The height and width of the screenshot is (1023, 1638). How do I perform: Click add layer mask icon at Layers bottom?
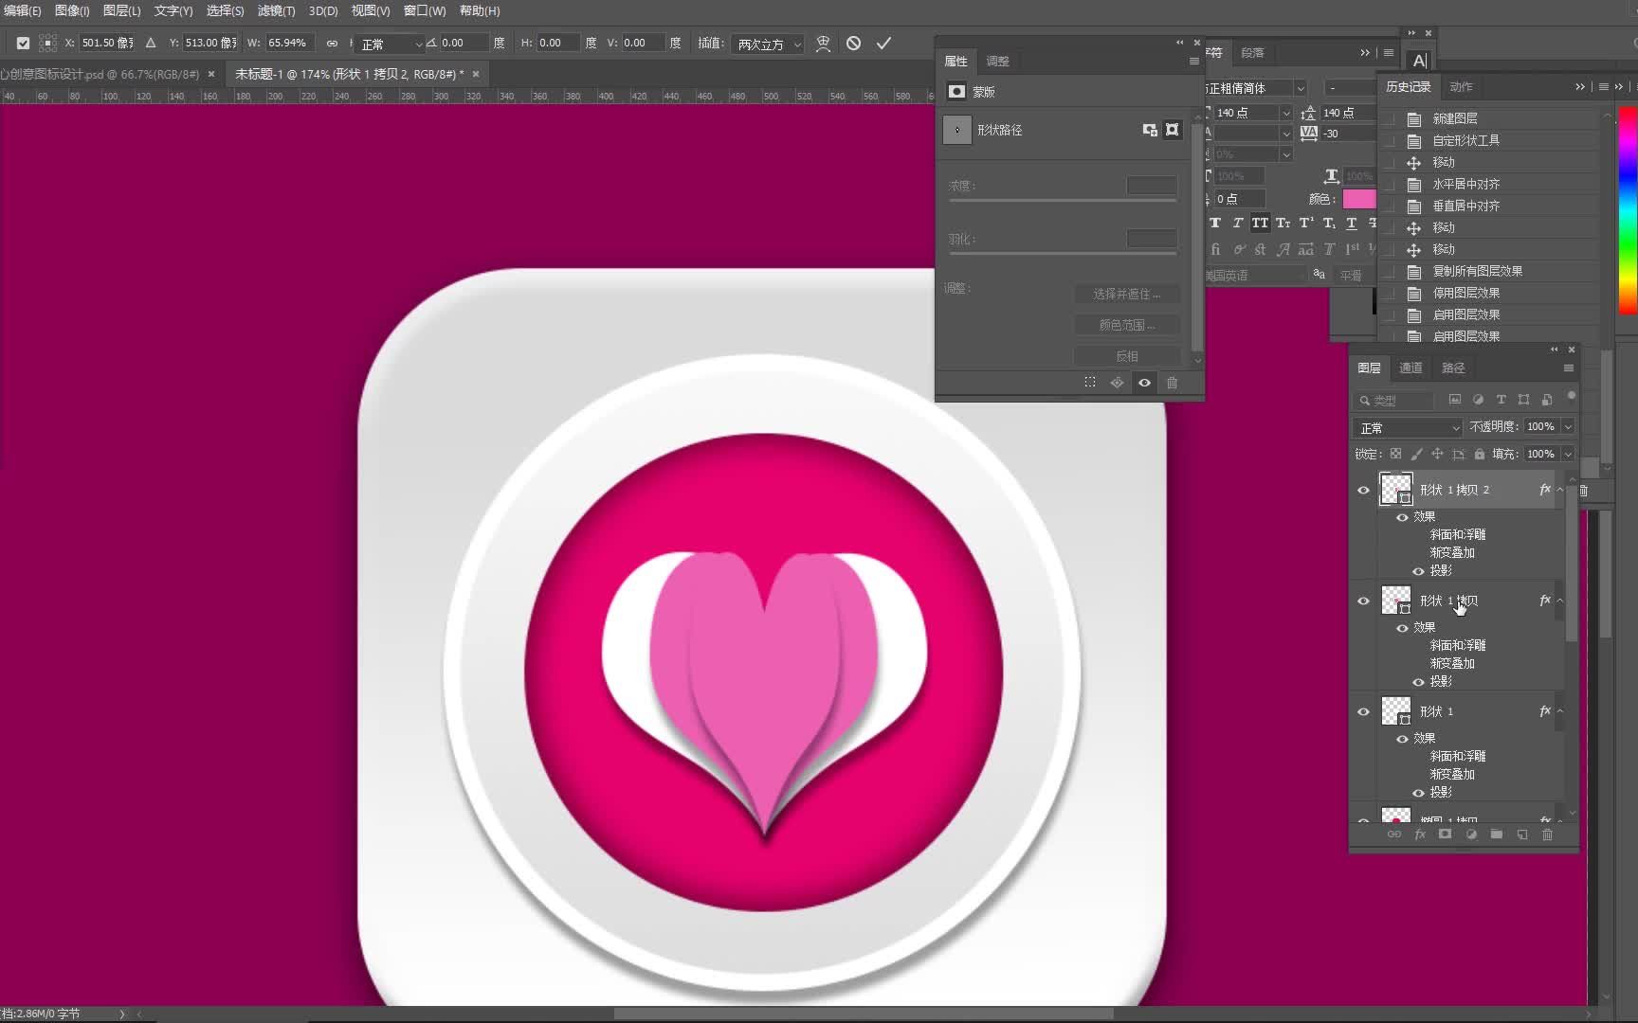click(x=1445, y=835)
